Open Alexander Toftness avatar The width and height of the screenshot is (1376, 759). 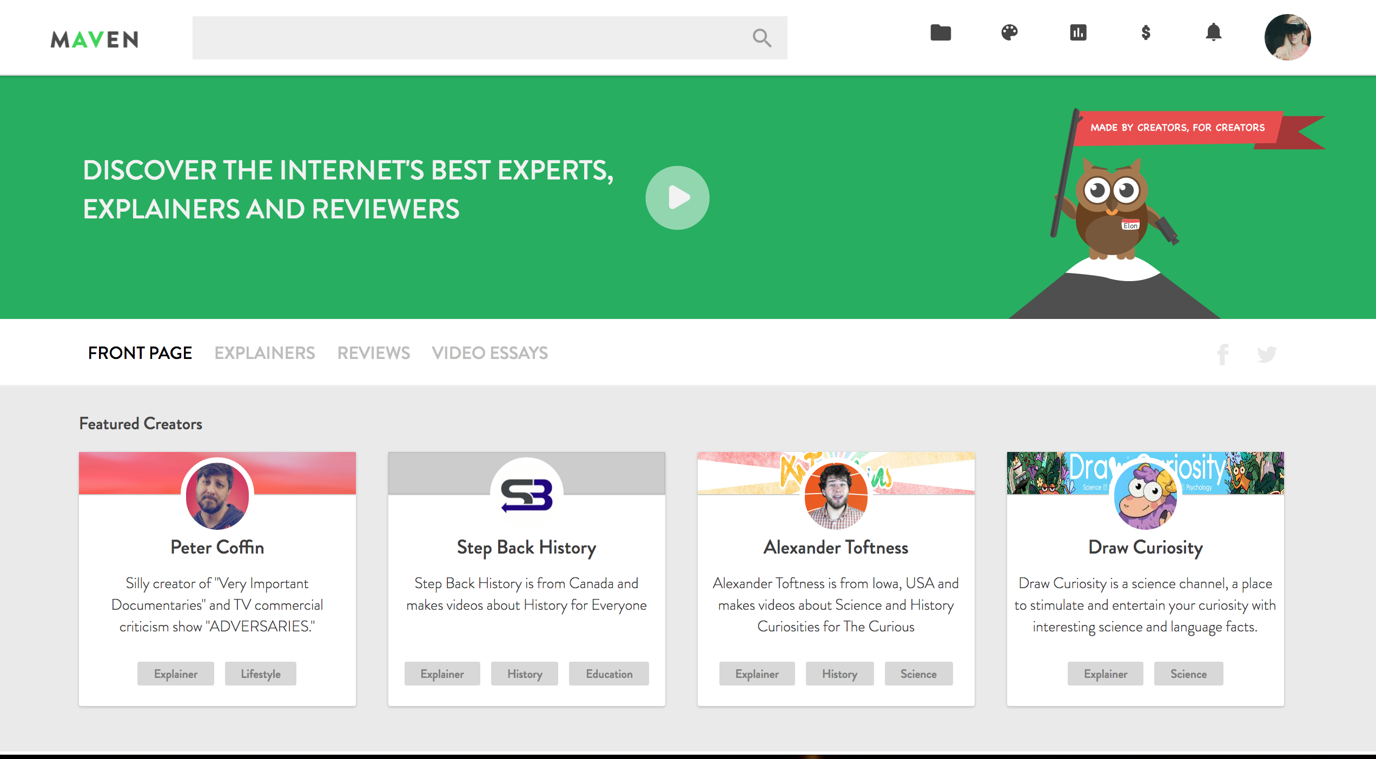coord(836,495)
